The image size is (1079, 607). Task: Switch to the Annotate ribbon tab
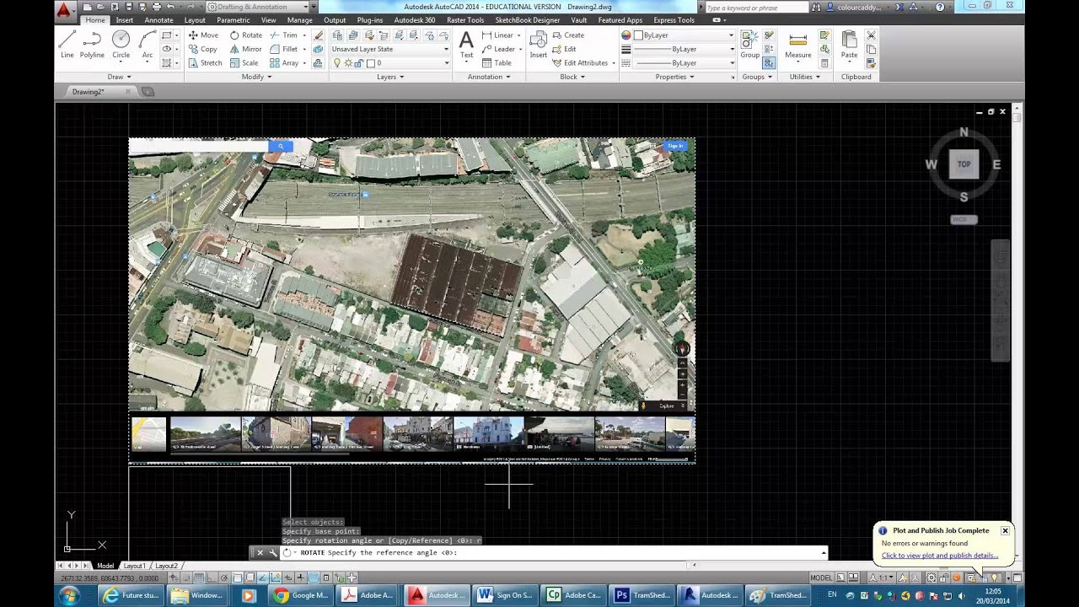[158, 19]
